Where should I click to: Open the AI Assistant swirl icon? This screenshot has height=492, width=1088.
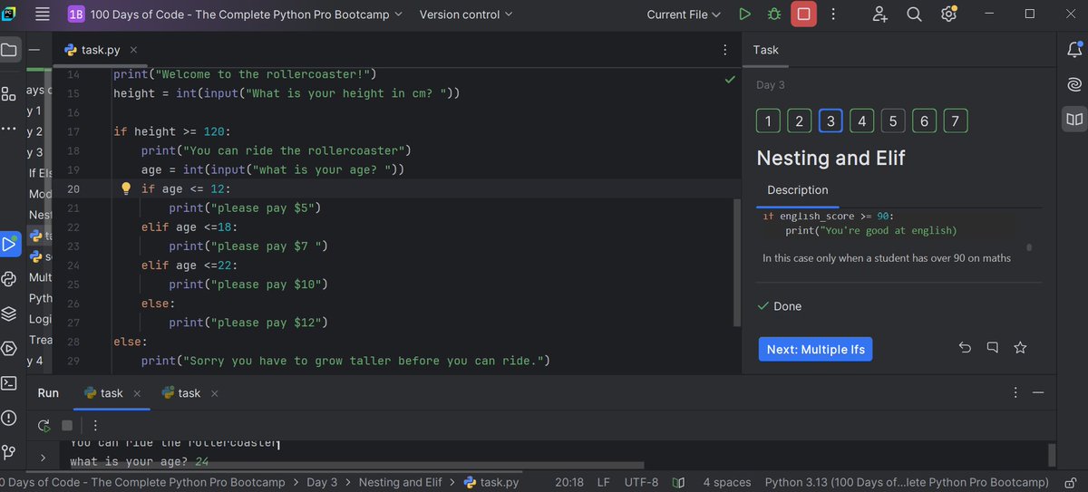click(1074, 85)
